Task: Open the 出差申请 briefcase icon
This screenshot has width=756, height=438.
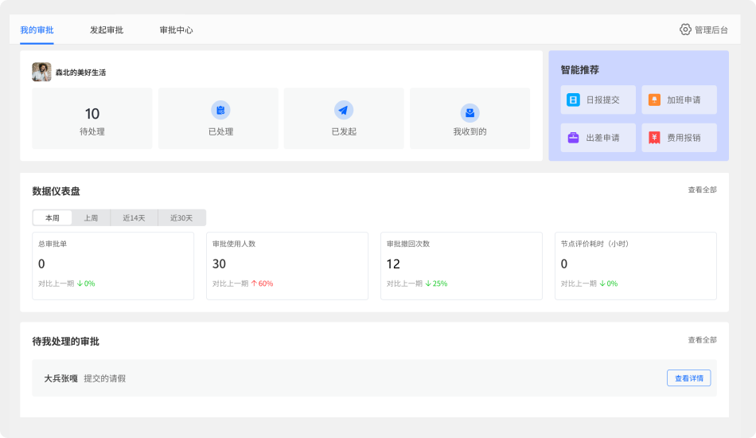Action: [x=573, y=138]
